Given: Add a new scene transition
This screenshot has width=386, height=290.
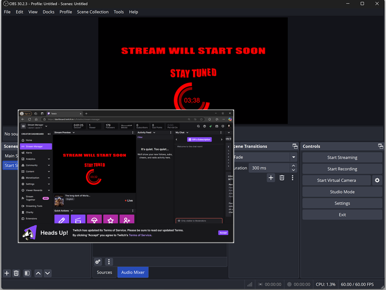Looking at the screenshot, I should click(x=270, y=178).
